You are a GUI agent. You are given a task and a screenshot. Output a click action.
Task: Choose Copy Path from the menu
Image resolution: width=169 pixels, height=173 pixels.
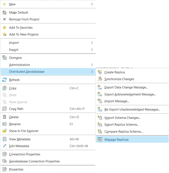pyautogui.click(x=16, y=109)
